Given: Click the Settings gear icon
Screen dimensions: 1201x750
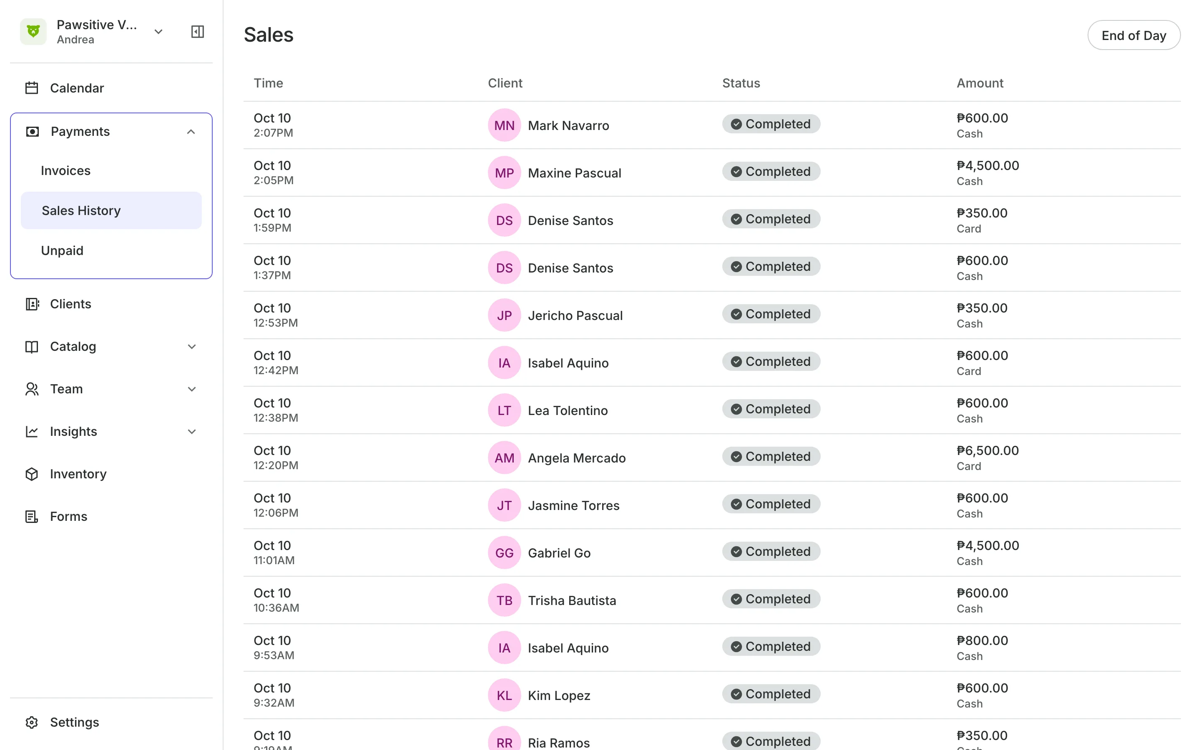Looking at the screenshot, I should [x=32, y=722].
